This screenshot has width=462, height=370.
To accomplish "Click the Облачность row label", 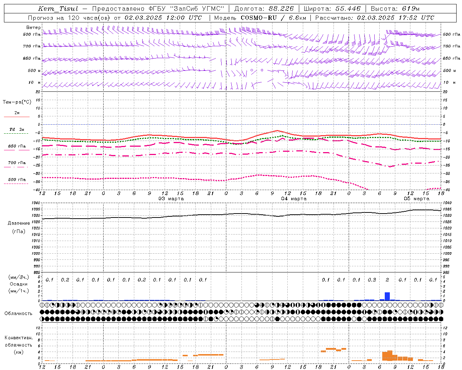I will [x=18, y=313].
